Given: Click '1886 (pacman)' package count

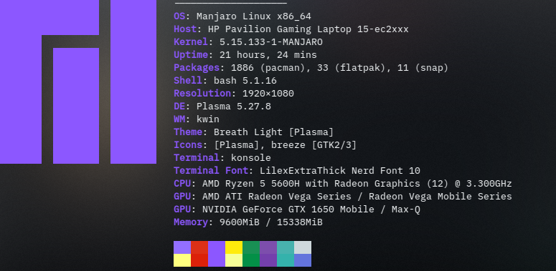Looking at the screenshot, I should (x=268, y=68).
